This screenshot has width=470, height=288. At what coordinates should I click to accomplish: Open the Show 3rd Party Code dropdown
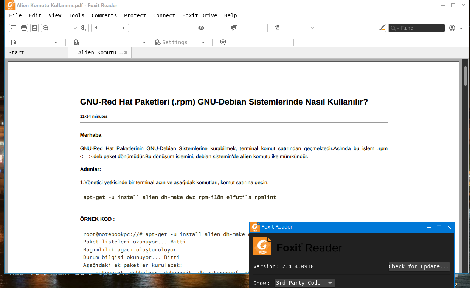[304, 283]
